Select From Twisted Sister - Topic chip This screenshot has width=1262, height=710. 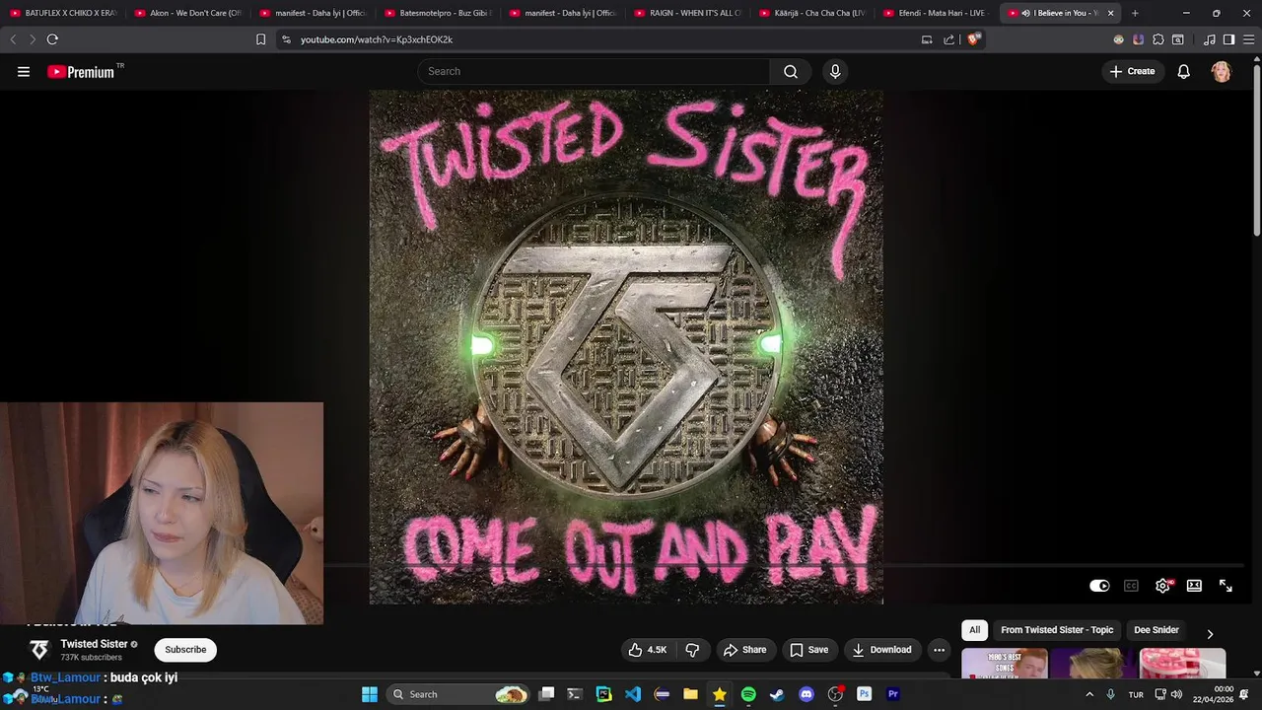tap(1057, 630)
